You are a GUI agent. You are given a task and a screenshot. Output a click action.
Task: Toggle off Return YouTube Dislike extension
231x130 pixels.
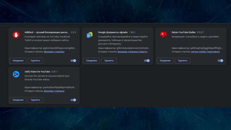221,61
